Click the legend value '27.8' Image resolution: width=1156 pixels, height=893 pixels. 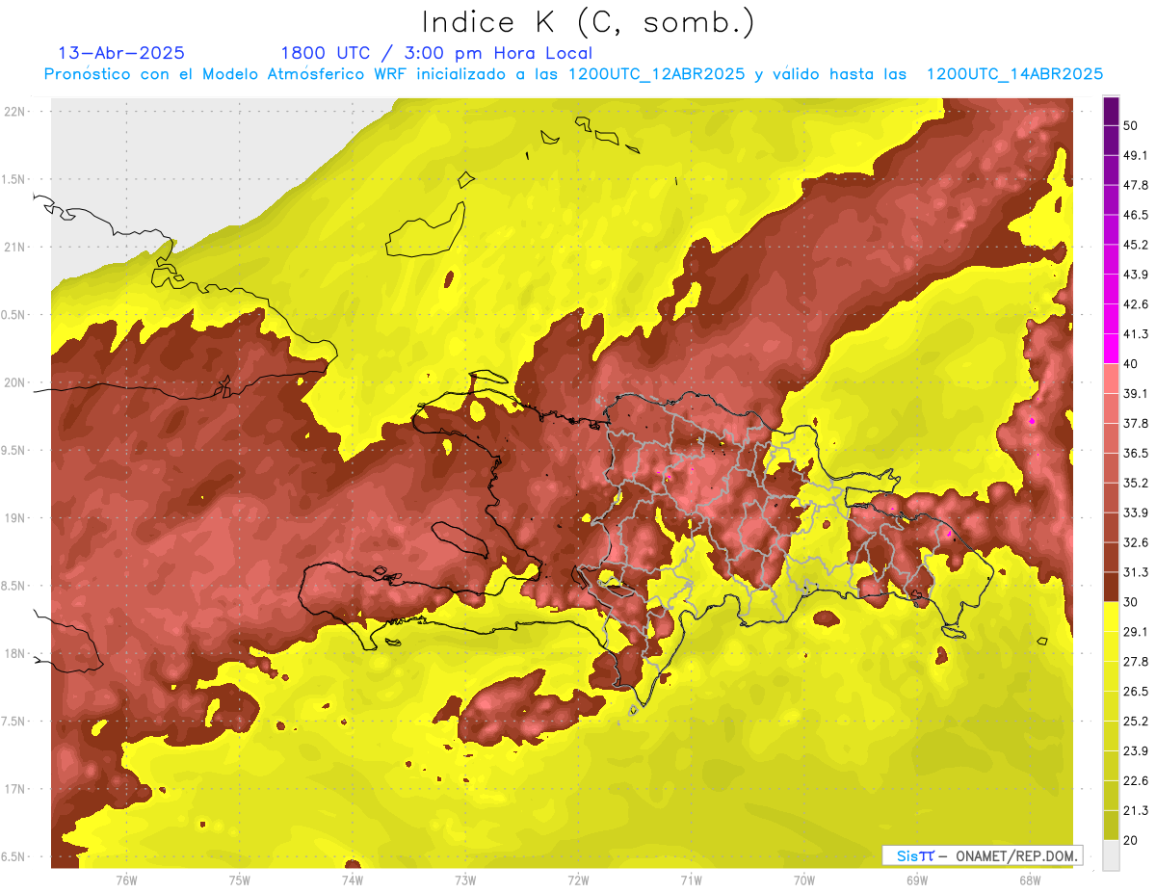[1136, 662]
